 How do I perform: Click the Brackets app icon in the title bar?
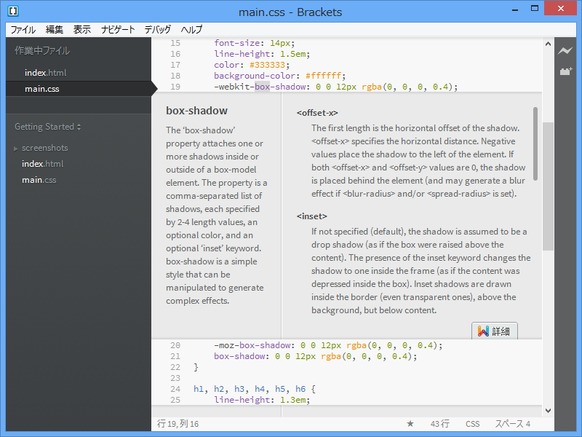point(12,12)
